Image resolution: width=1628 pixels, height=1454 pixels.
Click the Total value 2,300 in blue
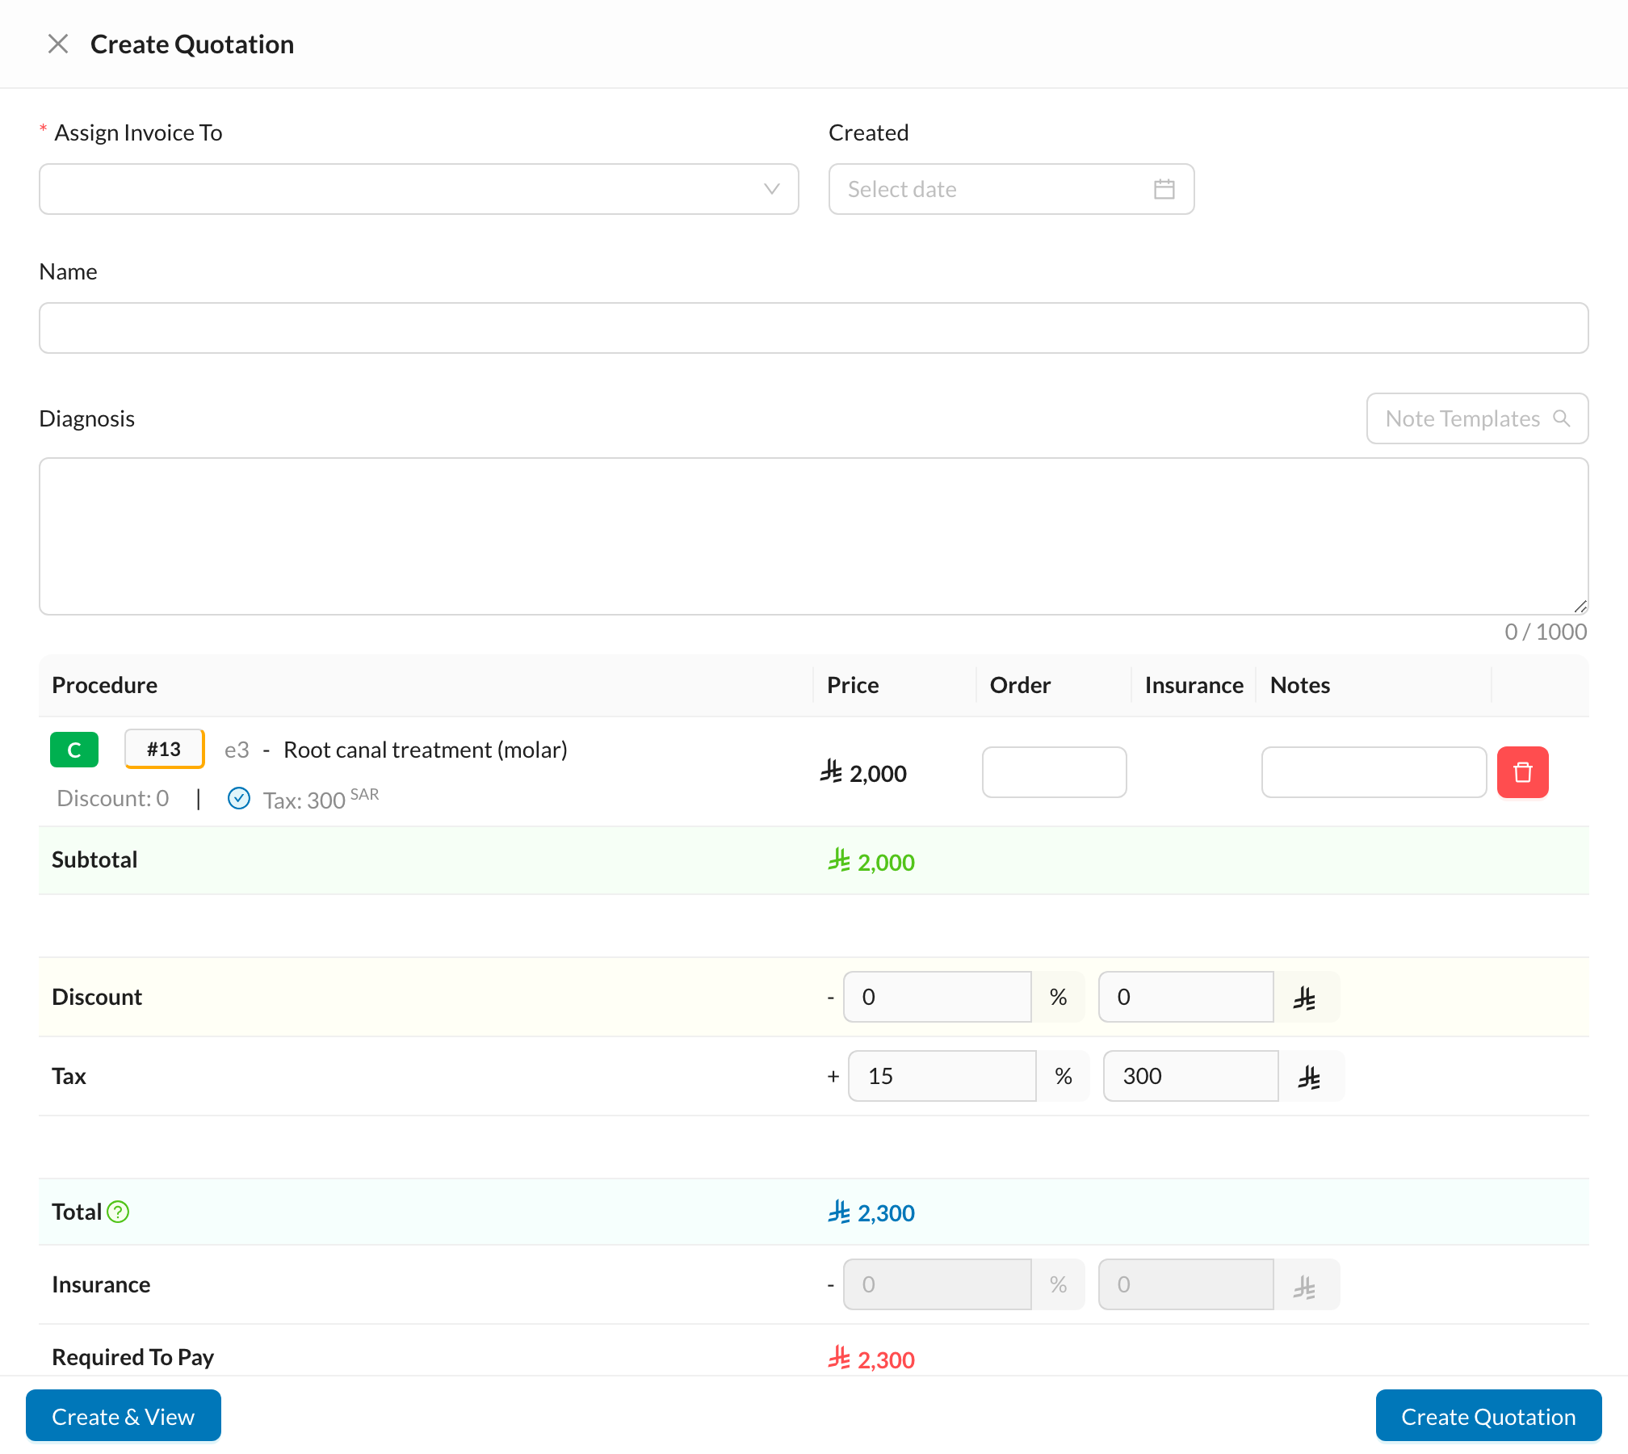(871, 1212)
